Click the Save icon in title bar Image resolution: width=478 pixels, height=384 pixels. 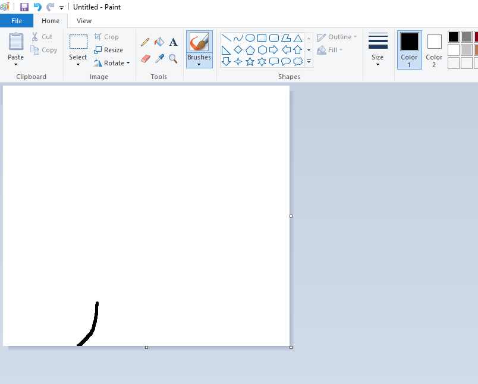click(24, 7)
